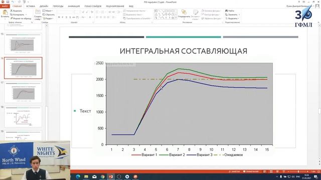Click the zoom in plus button
This screenshot has width=321, height=180.
tap(308, 171)
